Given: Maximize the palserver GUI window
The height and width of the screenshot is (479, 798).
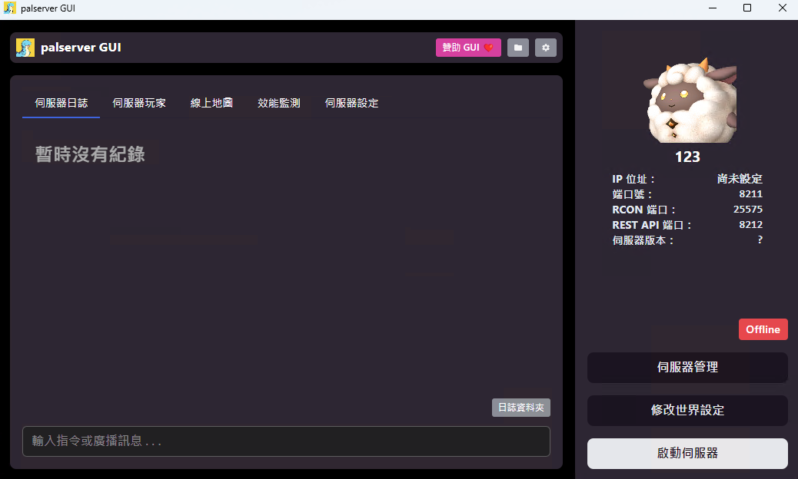Looking at the screenshot, I should 747,8.
